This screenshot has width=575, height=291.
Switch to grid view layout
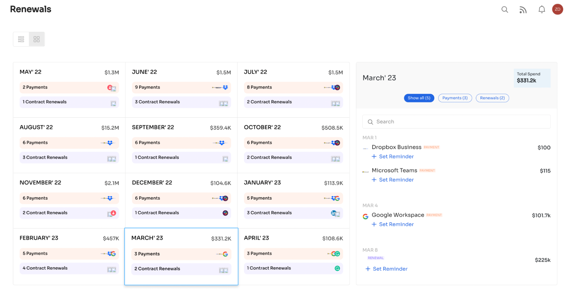pyautogui.click(x=37, y=39)
